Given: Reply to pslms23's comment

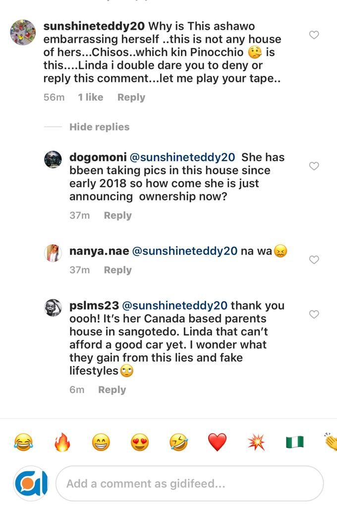Looking at the screenshot, I should coord(112,390).
